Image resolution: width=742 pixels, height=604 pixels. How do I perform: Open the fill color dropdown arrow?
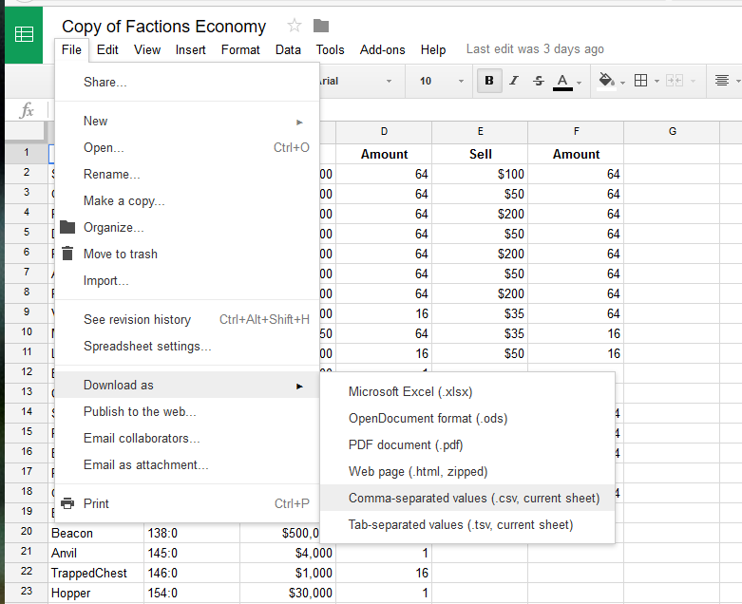[x=622, y=83]
